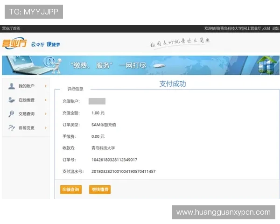The width and height of the screenshot is (280, 224).
Task: Click the 缴费、服务 一网打尽 banner
Action: (141, 65)
